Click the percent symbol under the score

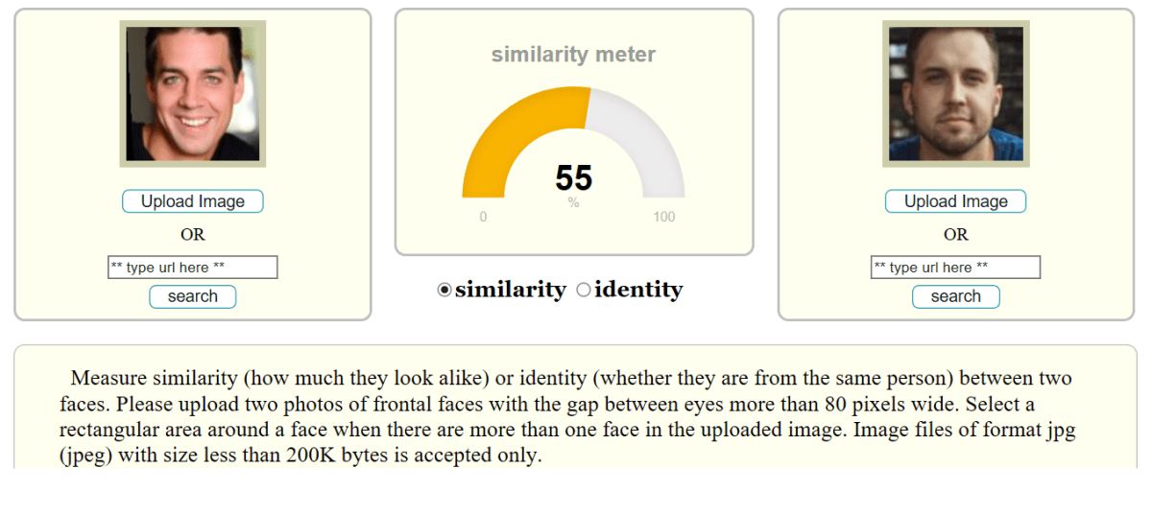pos(573,203)
